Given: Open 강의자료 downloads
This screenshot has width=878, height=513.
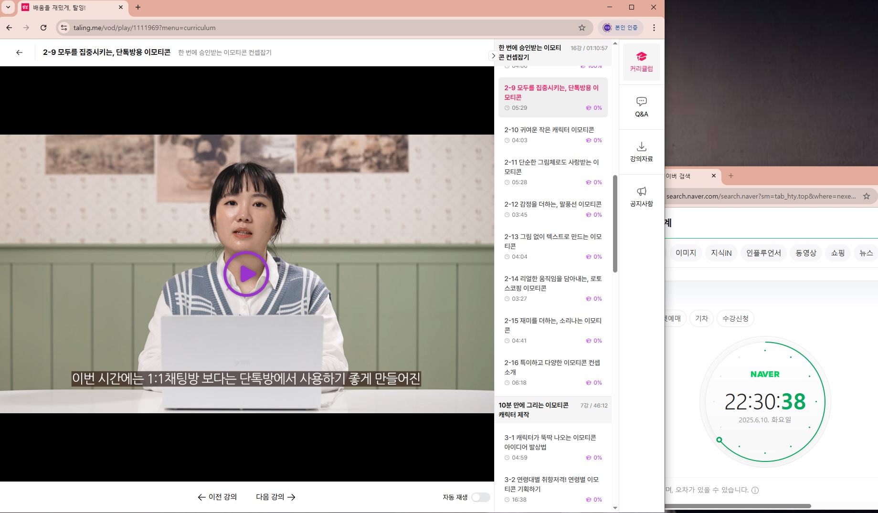Looking at the screenshot, I should [641, 152].
